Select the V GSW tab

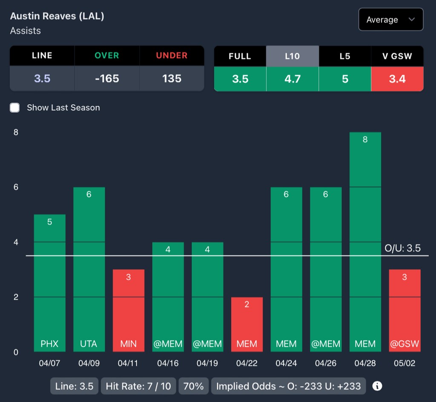point(397,56)
